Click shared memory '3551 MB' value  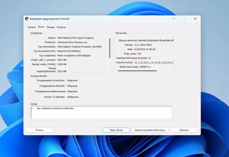coord(62,71)
